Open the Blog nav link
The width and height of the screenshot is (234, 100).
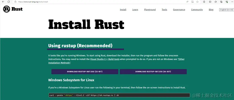pyautogui.click(x=211, y=9)
